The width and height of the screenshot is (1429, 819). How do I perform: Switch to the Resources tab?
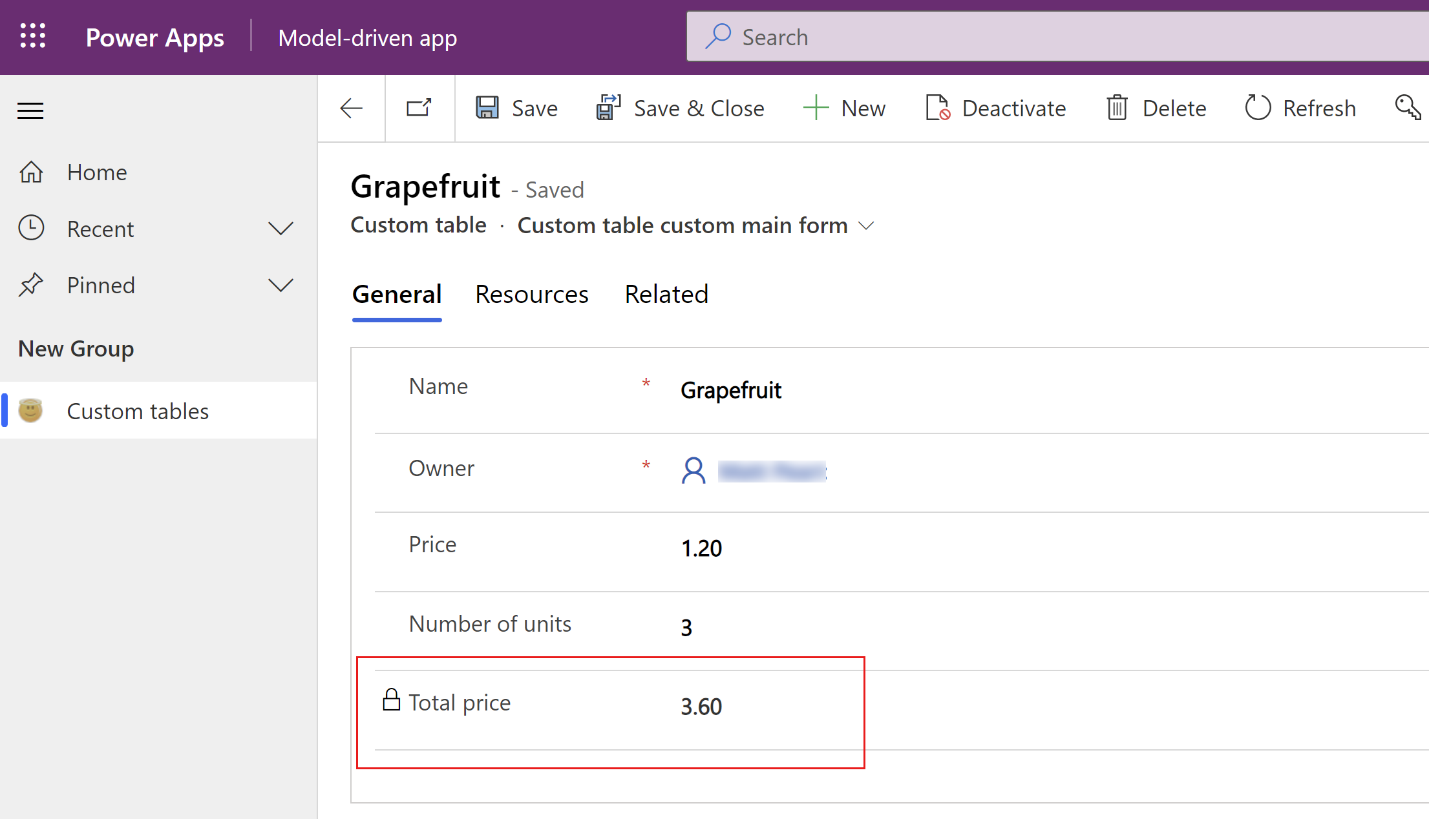(x=531, y=293)
